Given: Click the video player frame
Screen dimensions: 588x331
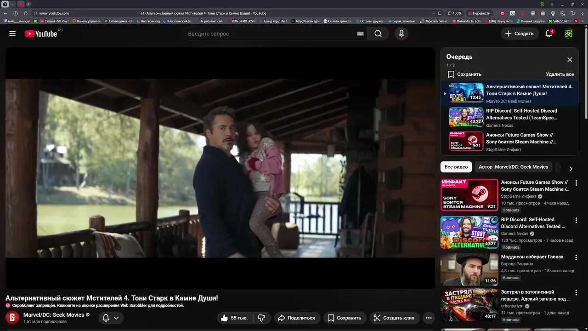Looking at the screenshot, I should (x=220, y=168).
